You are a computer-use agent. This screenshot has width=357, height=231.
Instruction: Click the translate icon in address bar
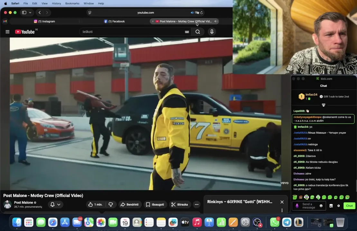(x=197, y=13)
